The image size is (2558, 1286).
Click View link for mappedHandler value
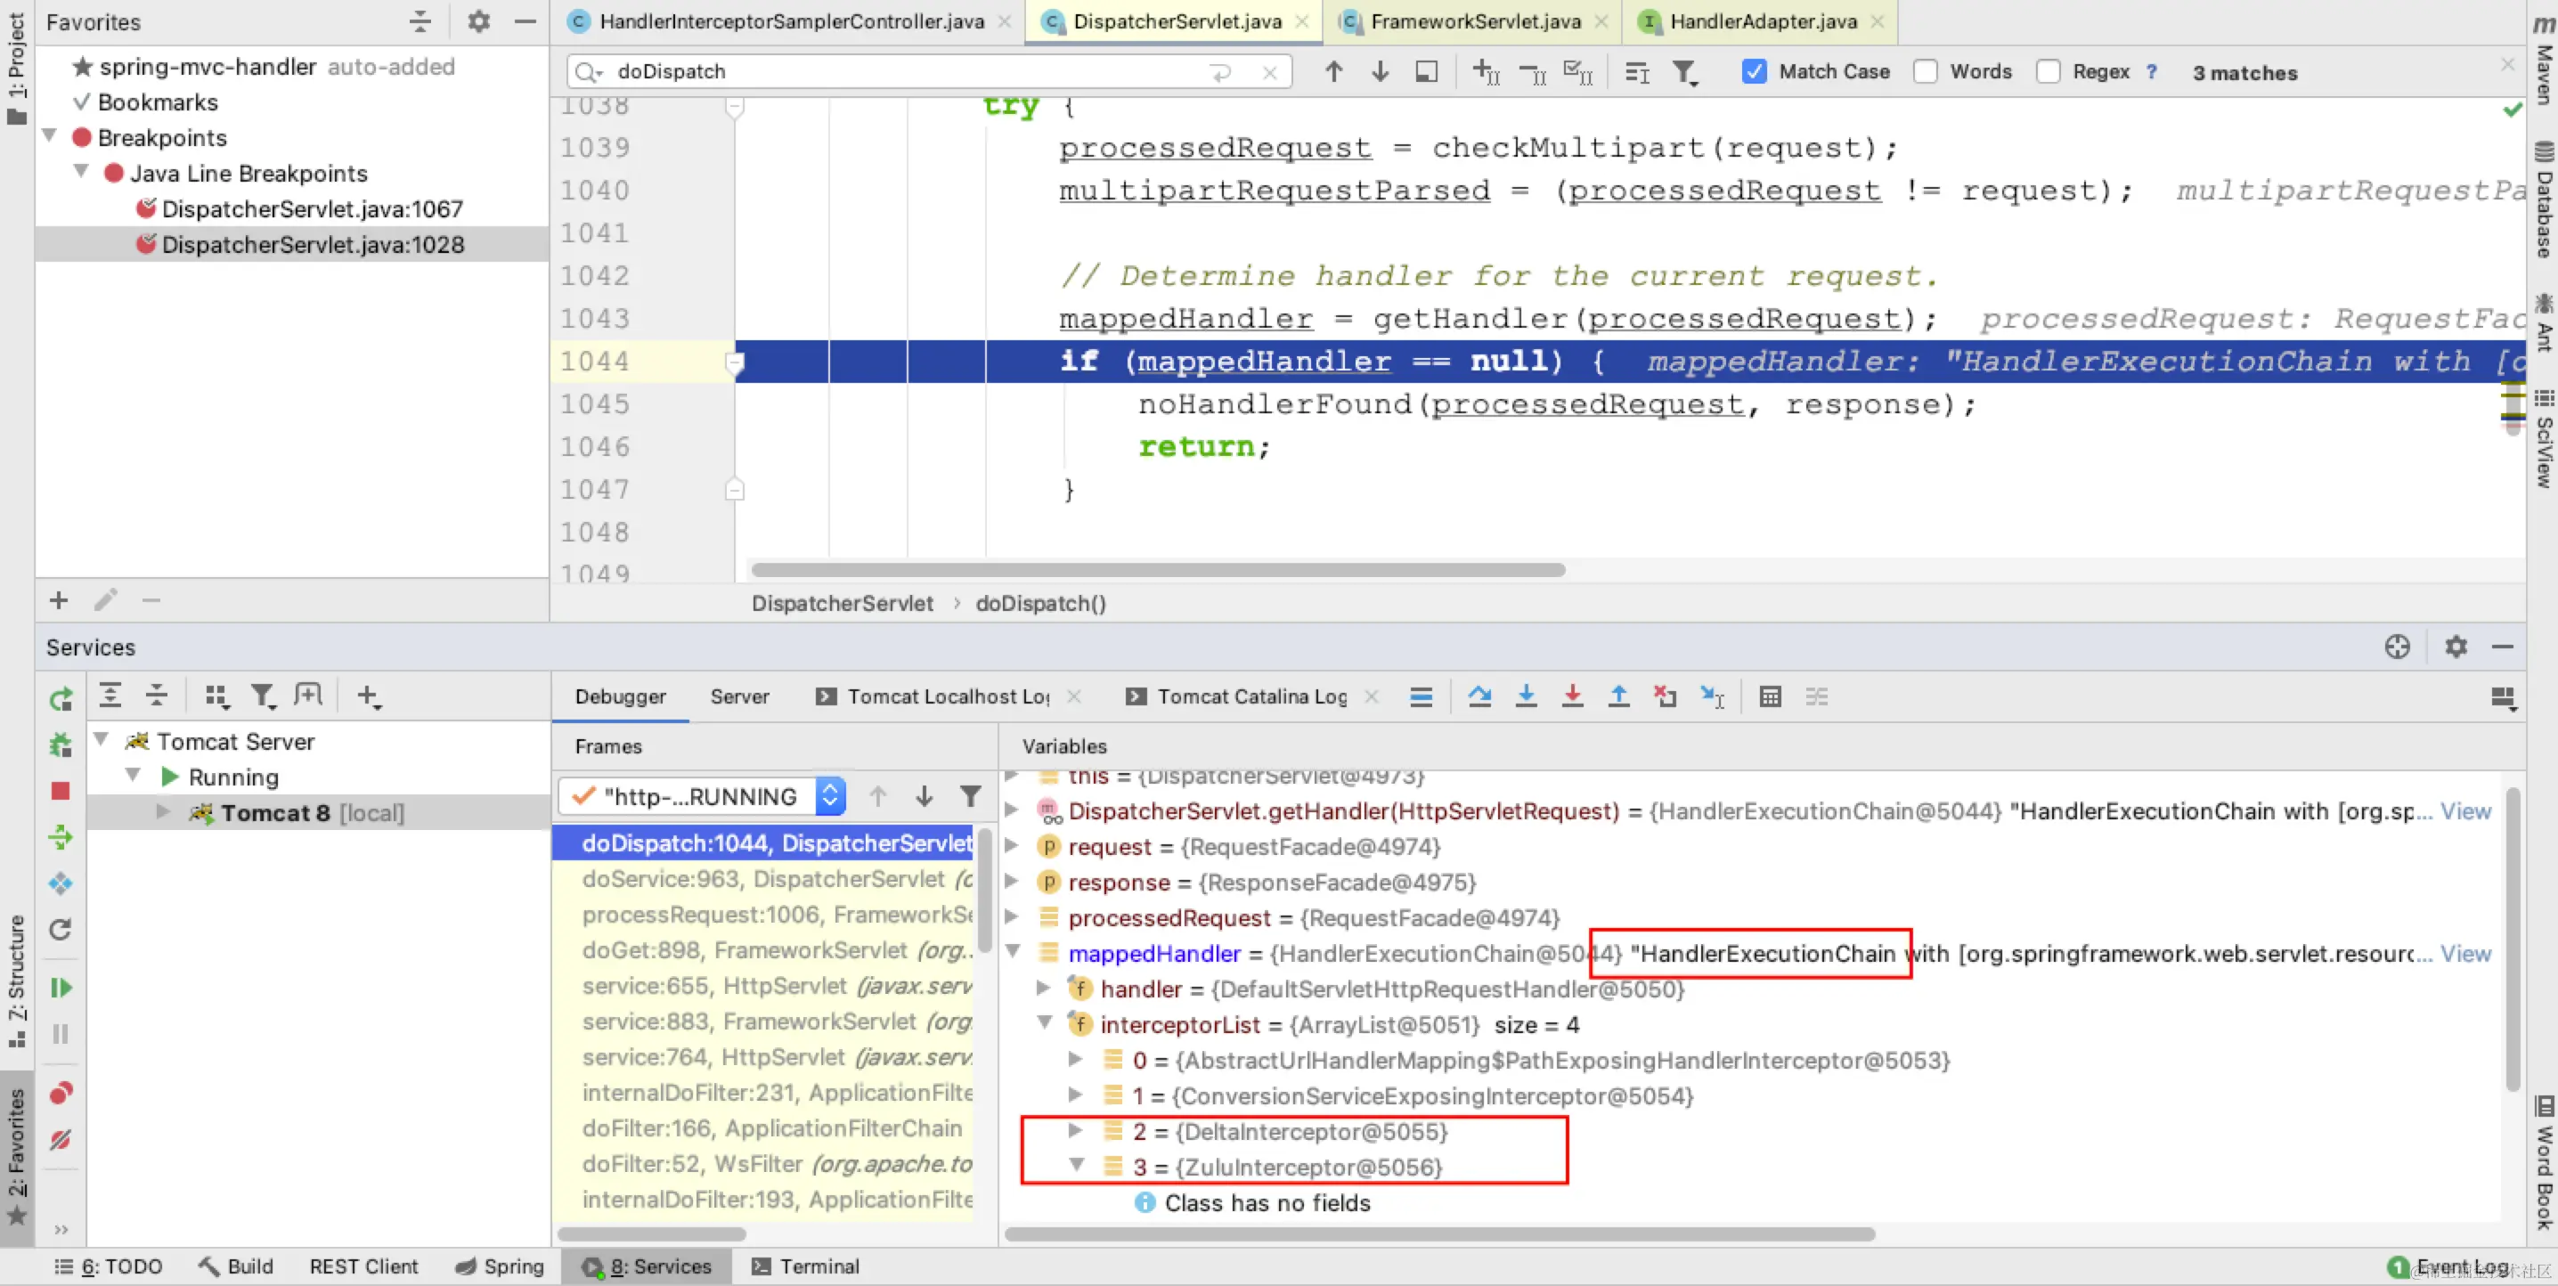click(2464, 953)
